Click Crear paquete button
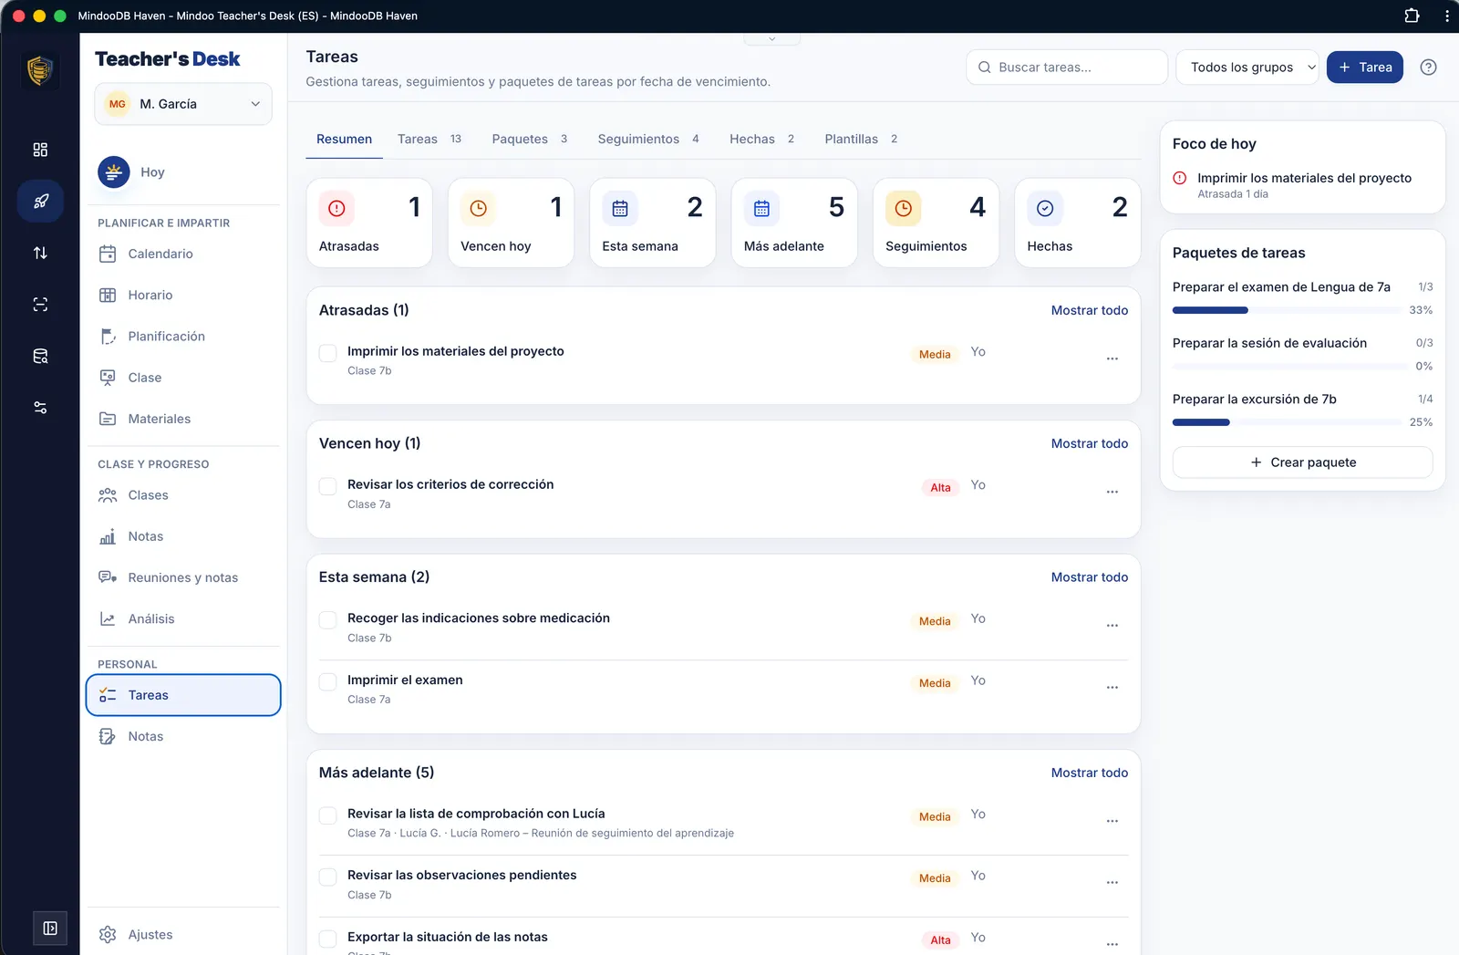1459x955 pixels. (x=1302, y=462)
